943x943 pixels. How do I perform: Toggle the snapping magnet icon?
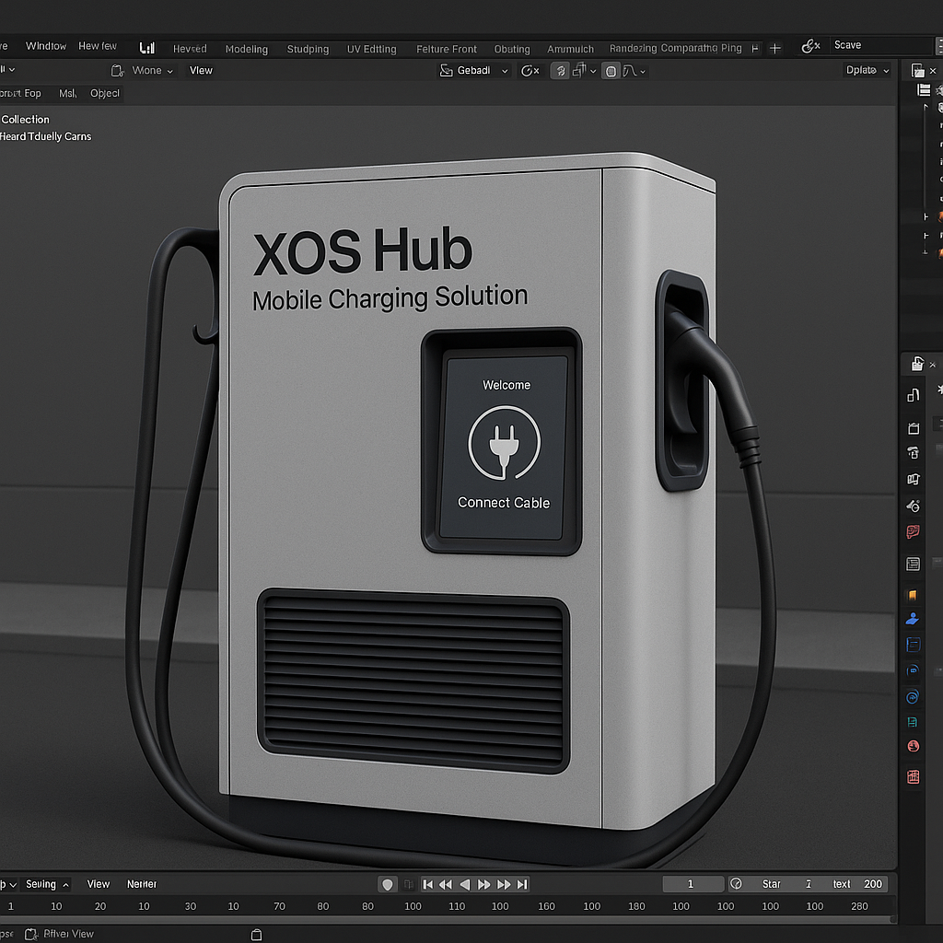coord(559,71)
